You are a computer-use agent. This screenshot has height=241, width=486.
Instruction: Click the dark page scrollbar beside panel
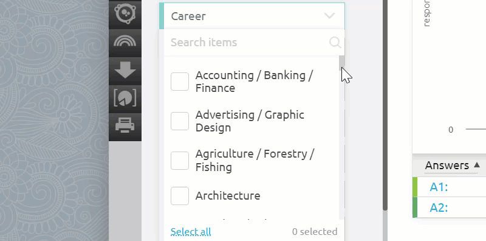coord(385,105)
